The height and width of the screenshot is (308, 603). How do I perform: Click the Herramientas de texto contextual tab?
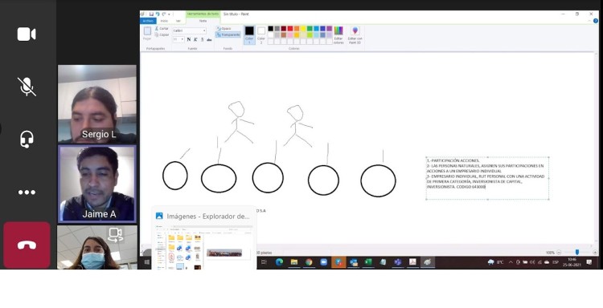203,14
